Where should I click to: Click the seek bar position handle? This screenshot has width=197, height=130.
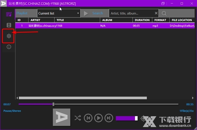click(54, 104)
